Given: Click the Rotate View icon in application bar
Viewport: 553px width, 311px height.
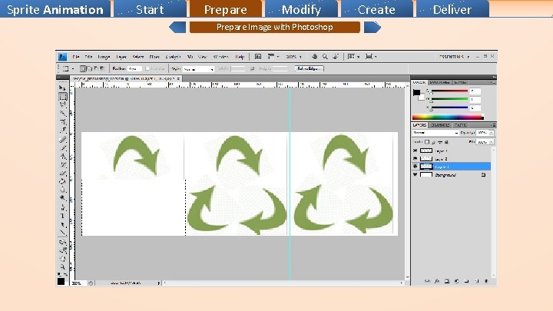Looking at the screenshot, I should [x=336, y=56].
